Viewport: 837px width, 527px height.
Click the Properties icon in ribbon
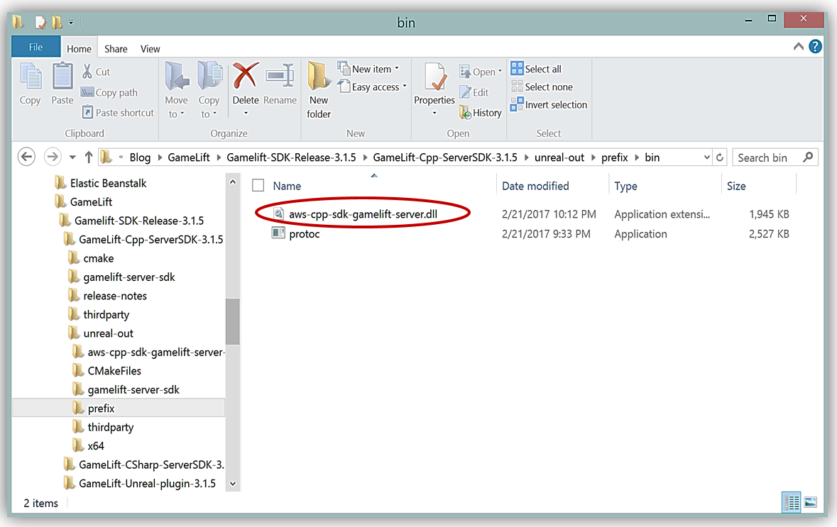coord(434,78)
